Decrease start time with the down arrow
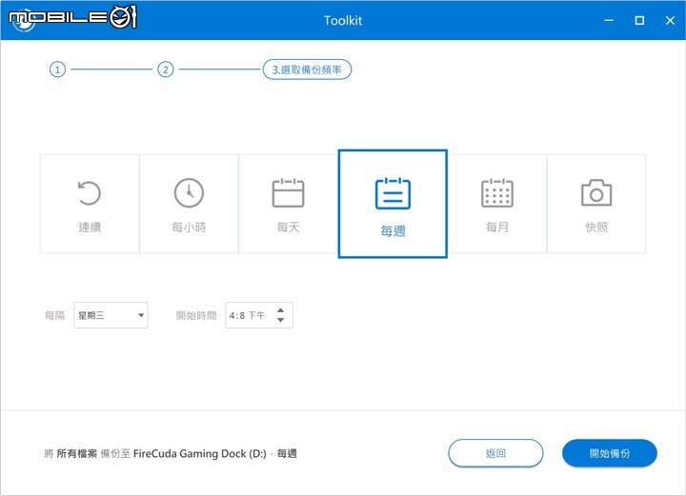The image size is (686, 496). click(280, 320)
